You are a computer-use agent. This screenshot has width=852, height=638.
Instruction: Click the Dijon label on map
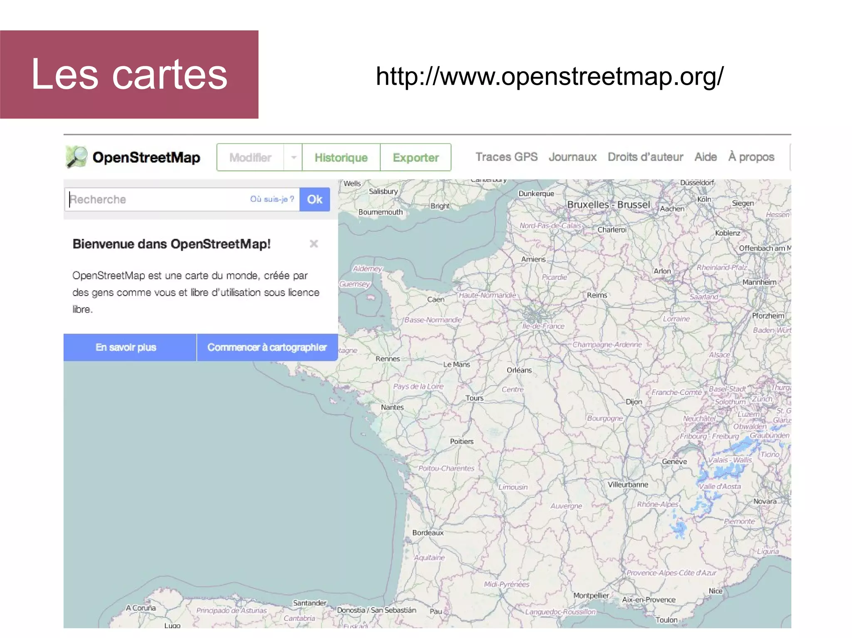pyautogui.click(x=634, y=402)
